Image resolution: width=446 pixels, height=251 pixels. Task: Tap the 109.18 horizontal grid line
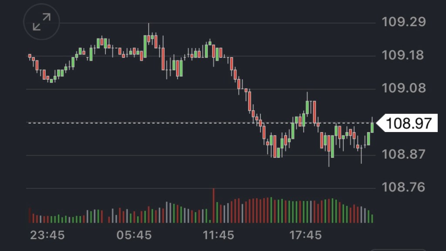(261, 56)
